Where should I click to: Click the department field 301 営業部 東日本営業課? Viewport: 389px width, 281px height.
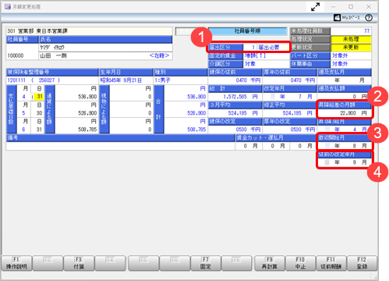pos(89,31)
